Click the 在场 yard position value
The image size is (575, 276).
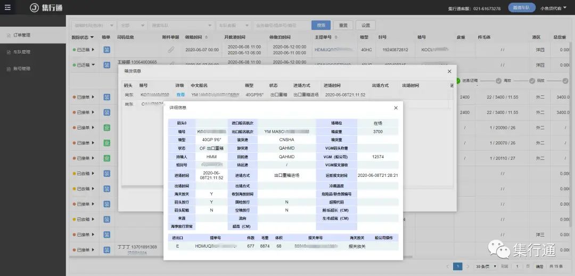tap(377, 123)
